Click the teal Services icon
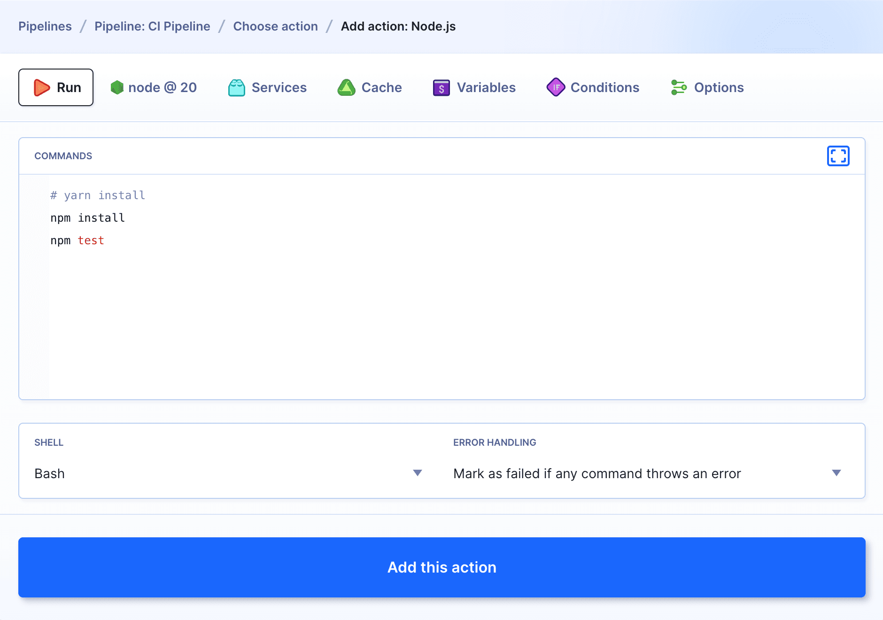The height and width of the screenshot is (620, 883). click(x=237, y=88)
